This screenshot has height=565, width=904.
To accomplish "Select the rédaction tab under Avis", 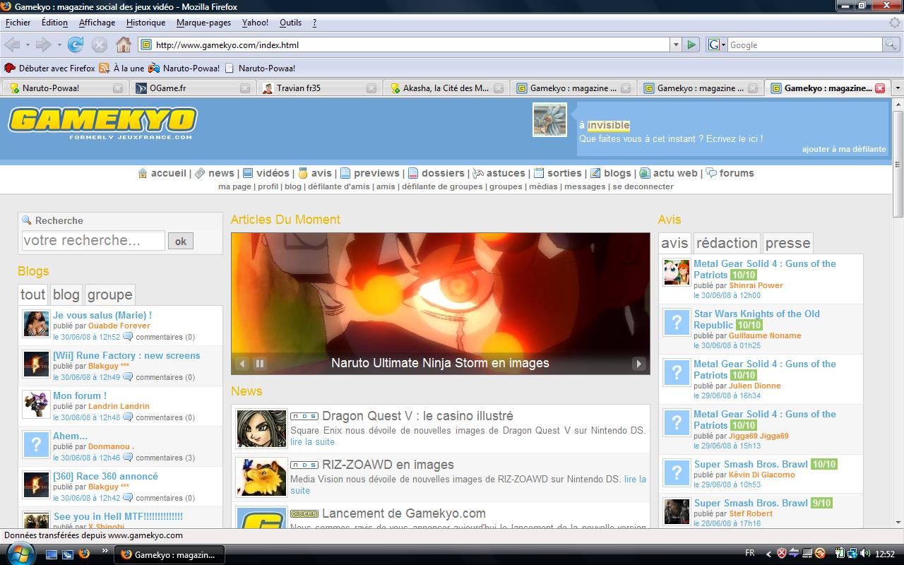I will [x=727, y=243].
